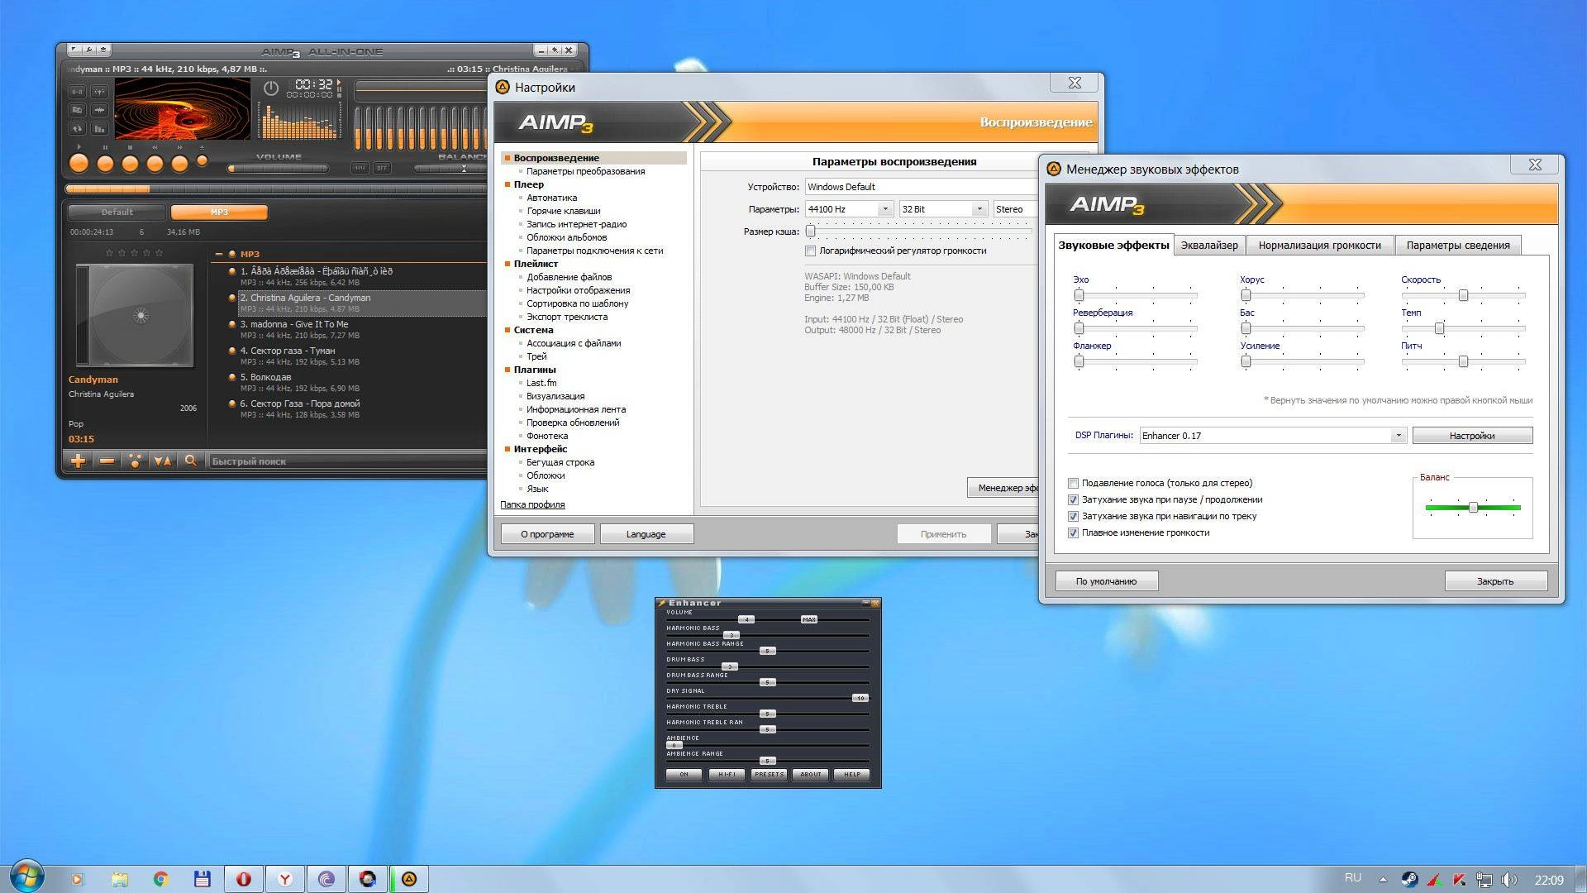The width and height of the screenshot is (1587, 893).
Task: Click the floppy disk icon in the taskbar
Action: click(203, 879)
